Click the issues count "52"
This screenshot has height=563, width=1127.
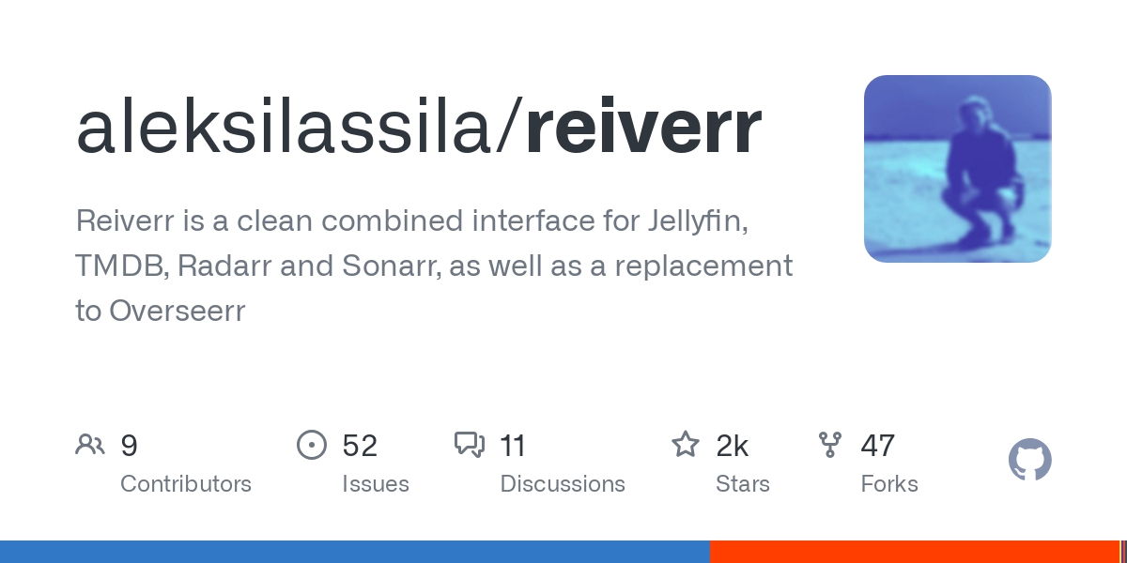[x=360, y=446]
